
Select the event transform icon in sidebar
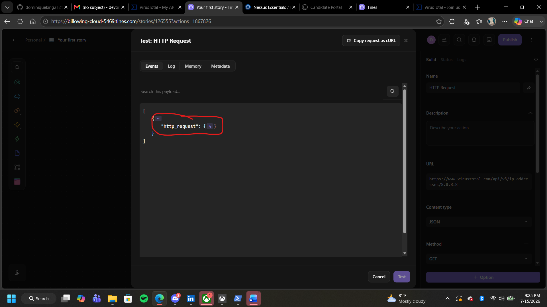click(x=17, y=111)
